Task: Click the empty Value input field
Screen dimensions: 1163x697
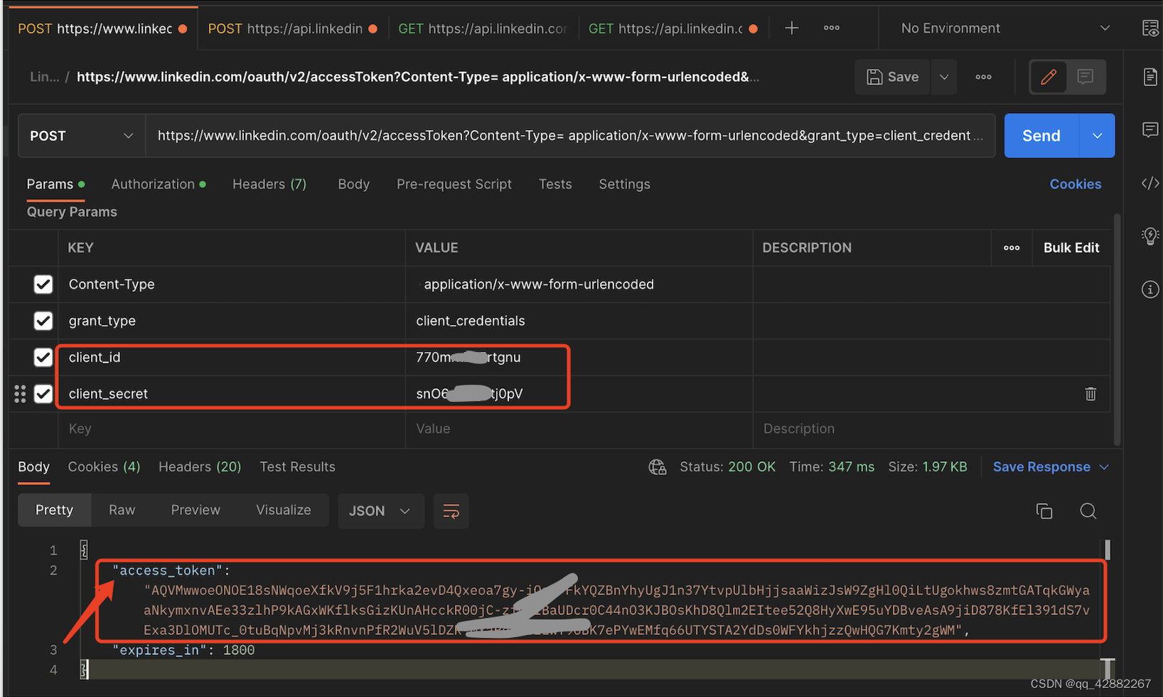Action: click(x=579, y=429)
